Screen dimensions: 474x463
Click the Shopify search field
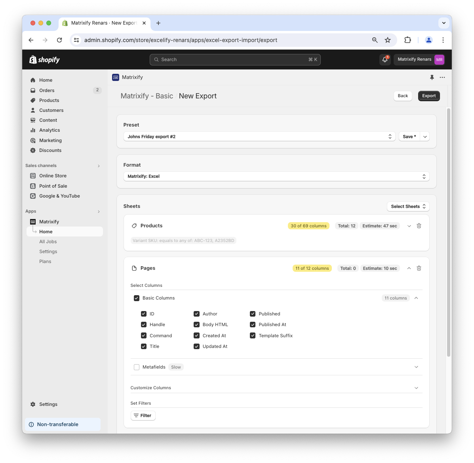tap(235, 60)
